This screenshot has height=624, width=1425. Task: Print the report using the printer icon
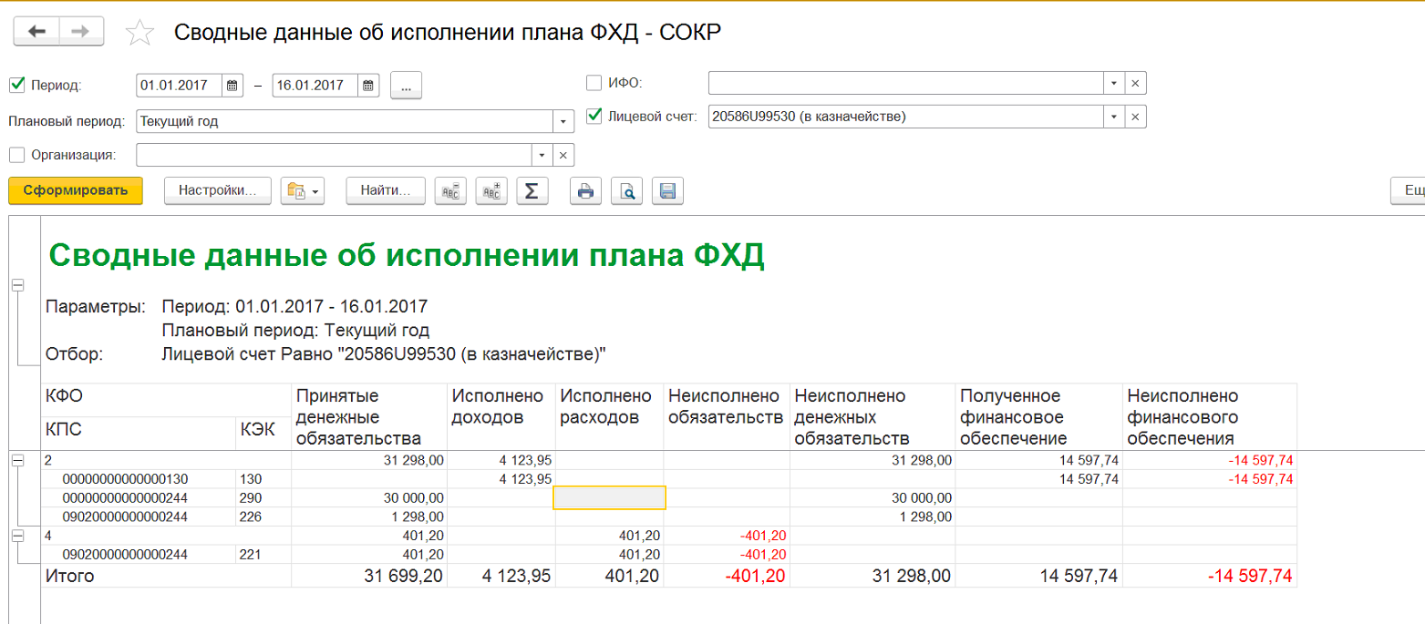tap(585, 190)
